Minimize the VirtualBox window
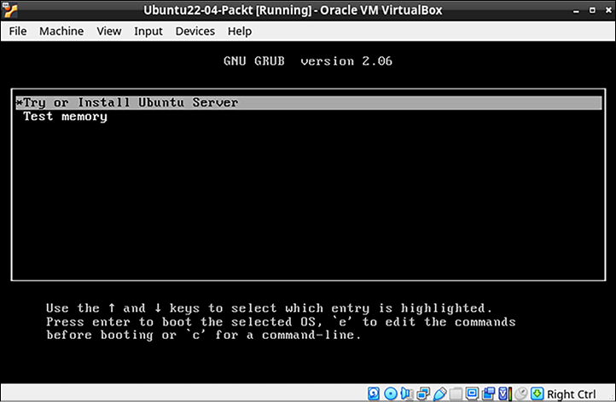This screenshot has width=616, height=402. (576, 10)
